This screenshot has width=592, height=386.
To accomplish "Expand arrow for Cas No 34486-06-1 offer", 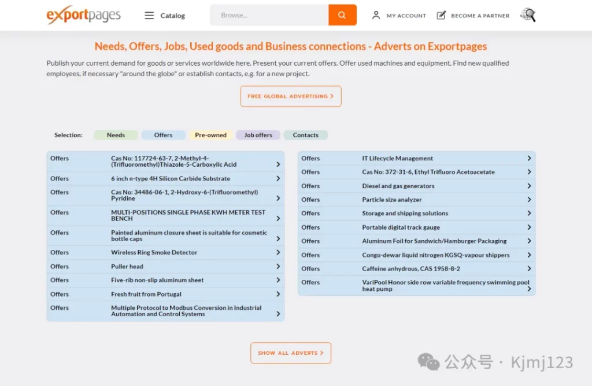I will pos(278,198).
